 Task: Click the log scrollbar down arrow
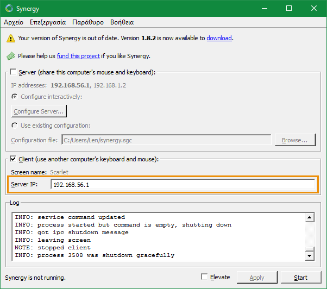(310, 256)
